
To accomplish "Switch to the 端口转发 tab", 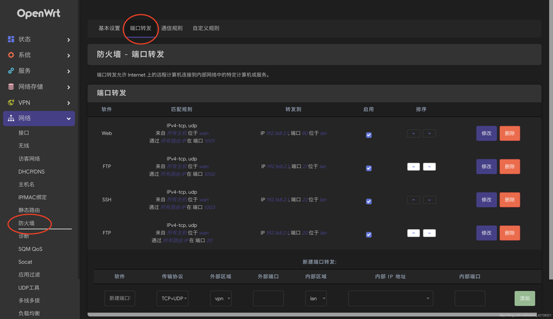I will click(140, 28).
